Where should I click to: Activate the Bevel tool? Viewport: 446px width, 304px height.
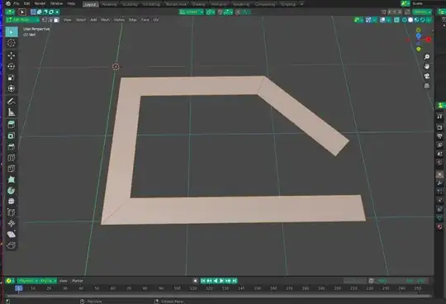click(12, 147)
